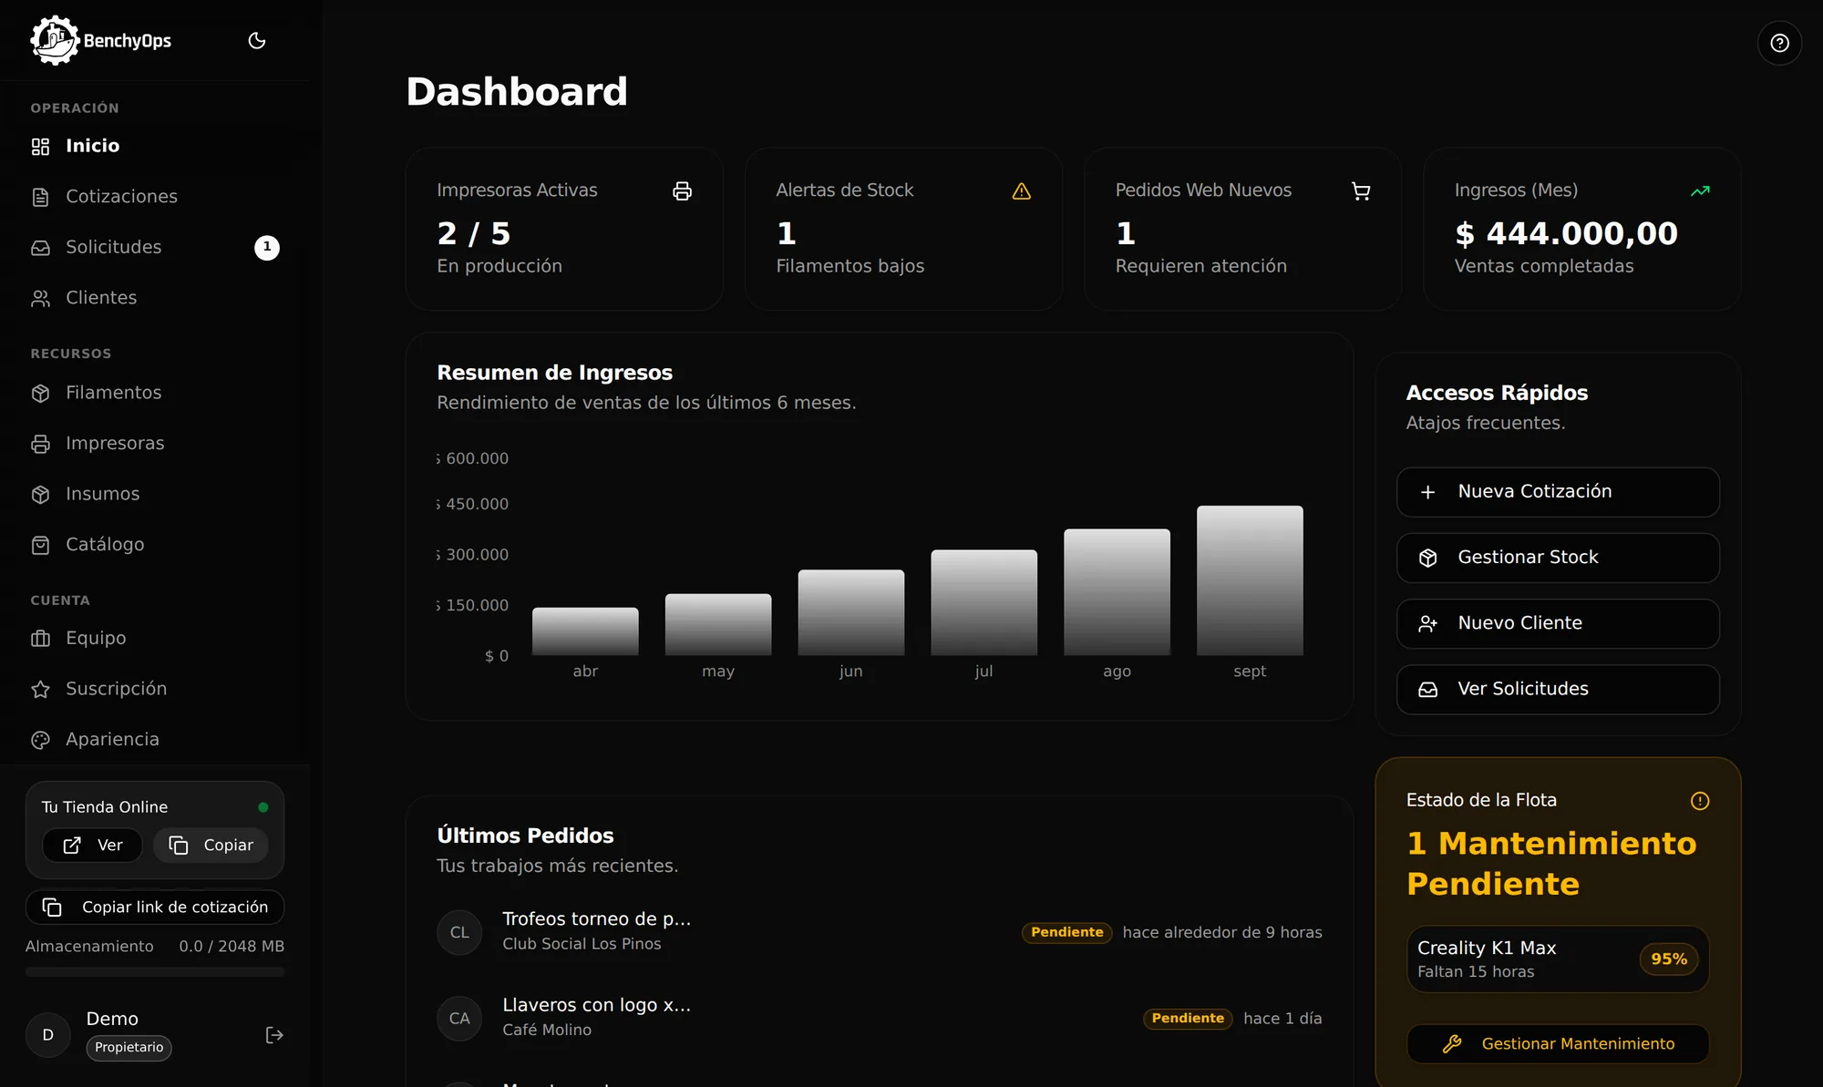Click the sept bar in the income chart
Viewport: 1823px width, 1087px height.
pyautogui.click(x=1250, y=580)
